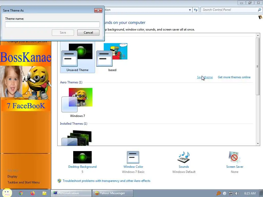Click the theme list scroll down arrow
The image size is (263, 197).
(258, 144)
